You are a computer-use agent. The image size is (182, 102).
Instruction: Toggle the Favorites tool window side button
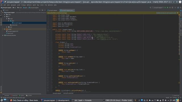[x=1, y=90]
